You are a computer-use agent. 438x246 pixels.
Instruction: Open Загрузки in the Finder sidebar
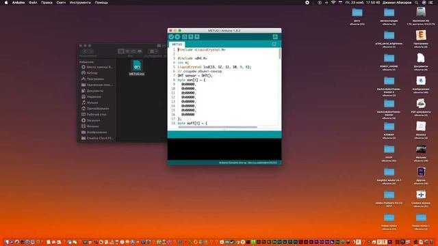click(x=90, y=120)
